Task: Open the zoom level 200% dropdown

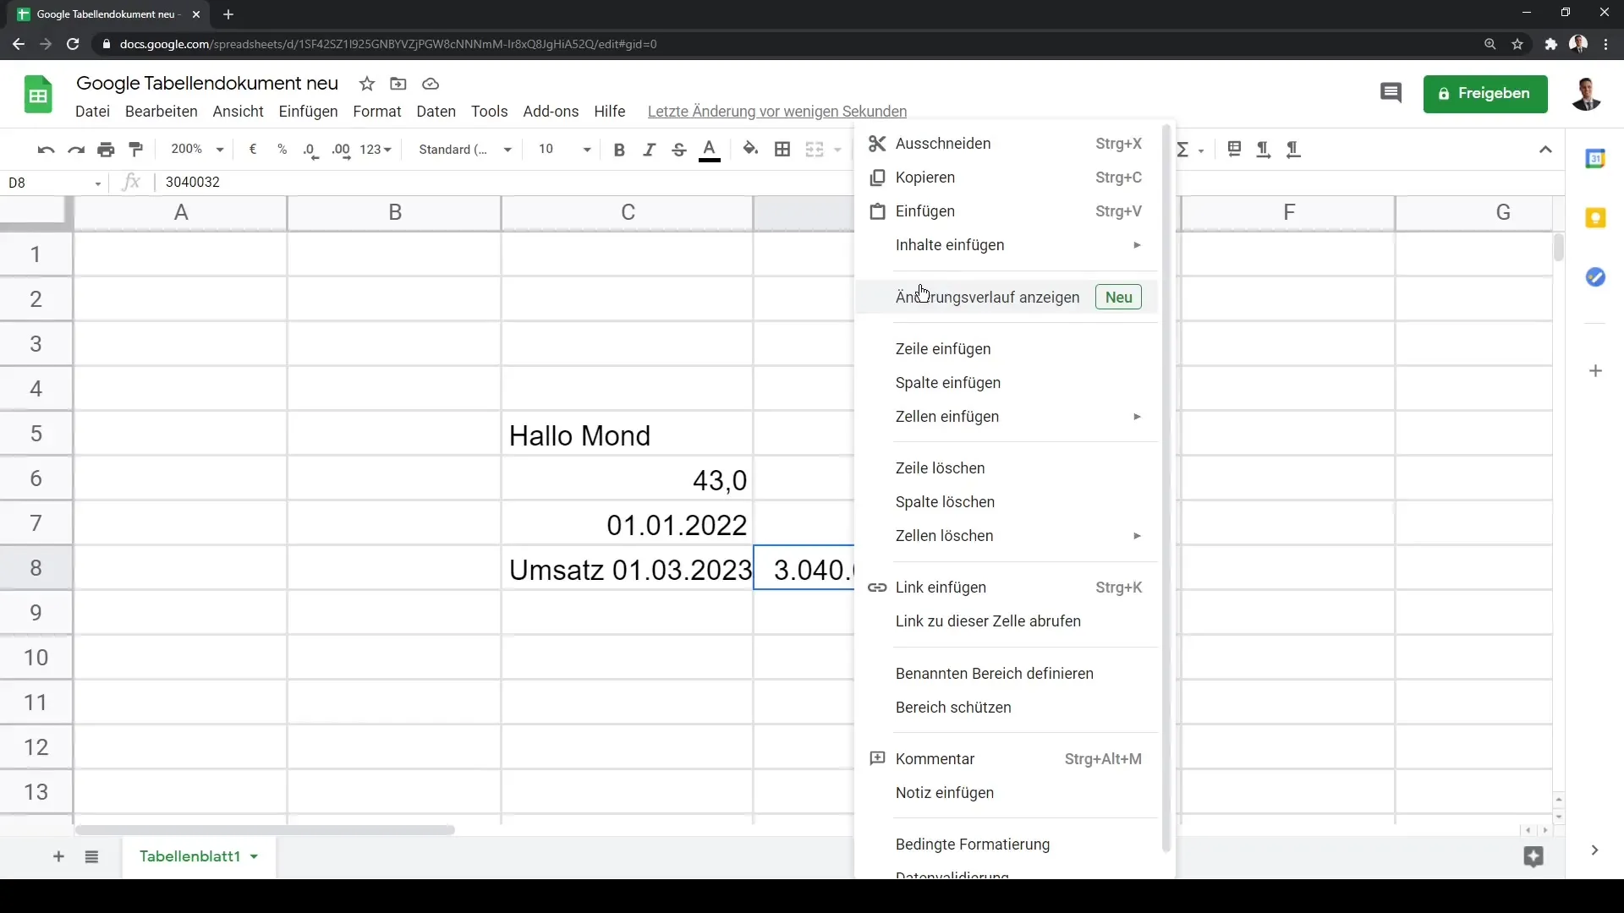Action: coord(197,150)
